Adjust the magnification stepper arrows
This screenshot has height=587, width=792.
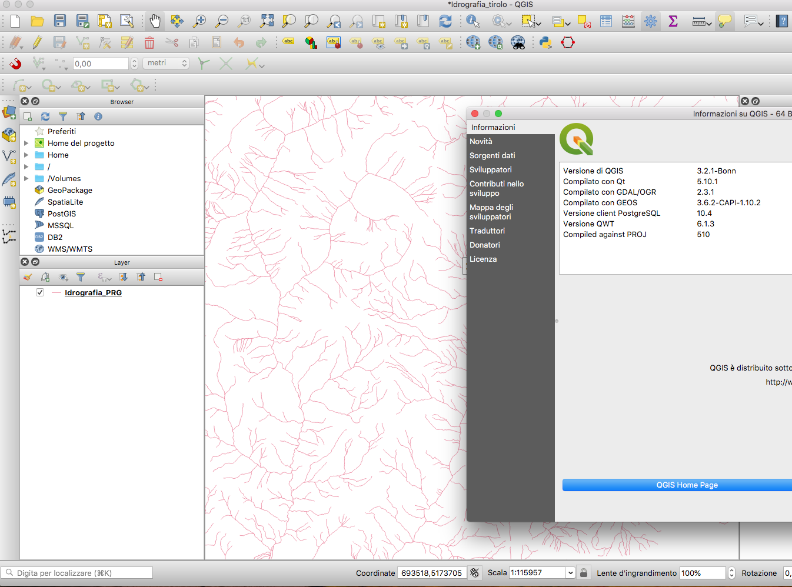(x=731, y=573)
